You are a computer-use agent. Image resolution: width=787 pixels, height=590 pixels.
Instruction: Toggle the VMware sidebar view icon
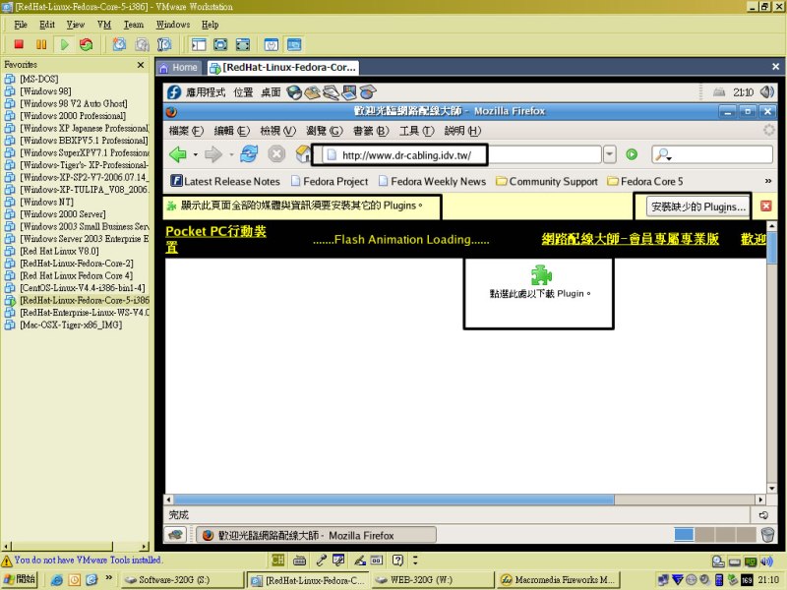pyautogui.click(x=199, y=44)
